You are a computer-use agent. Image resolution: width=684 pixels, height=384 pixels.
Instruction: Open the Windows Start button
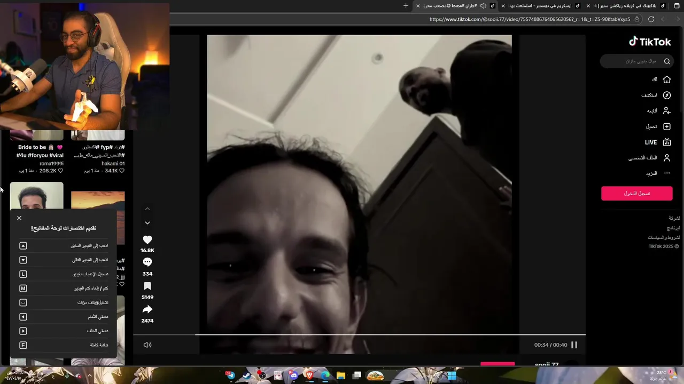coord(452,375)
